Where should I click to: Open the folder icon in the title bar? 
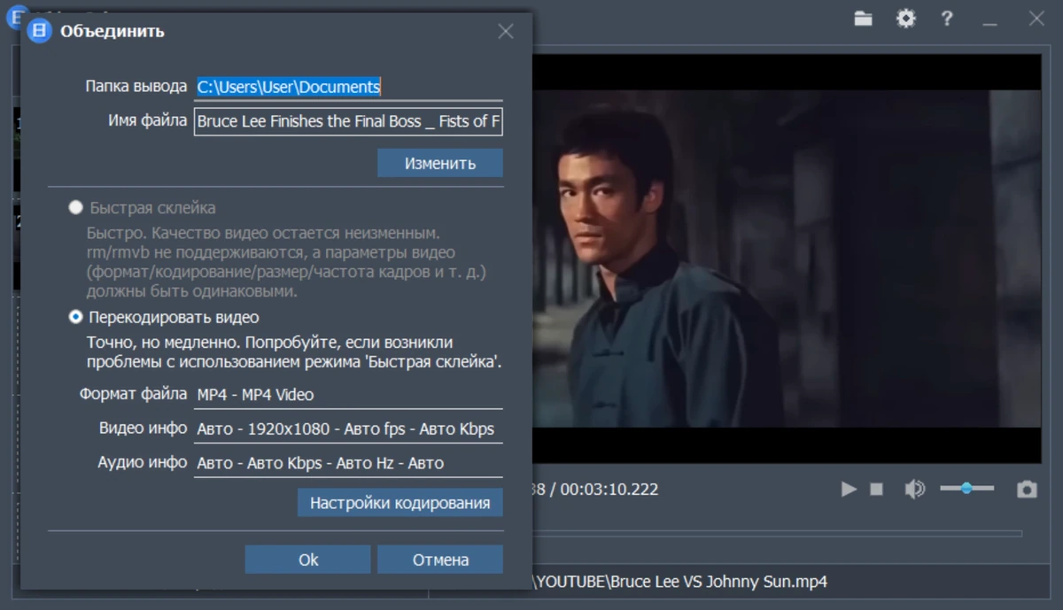point(863,19)
